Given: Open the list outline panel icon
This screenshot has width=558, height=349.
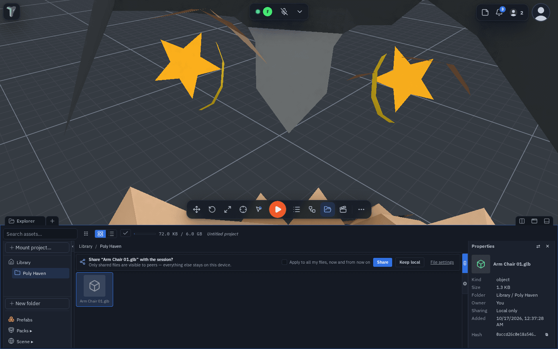Looking at the screenshot, I should pyautogui.click(x=296, y=209).
